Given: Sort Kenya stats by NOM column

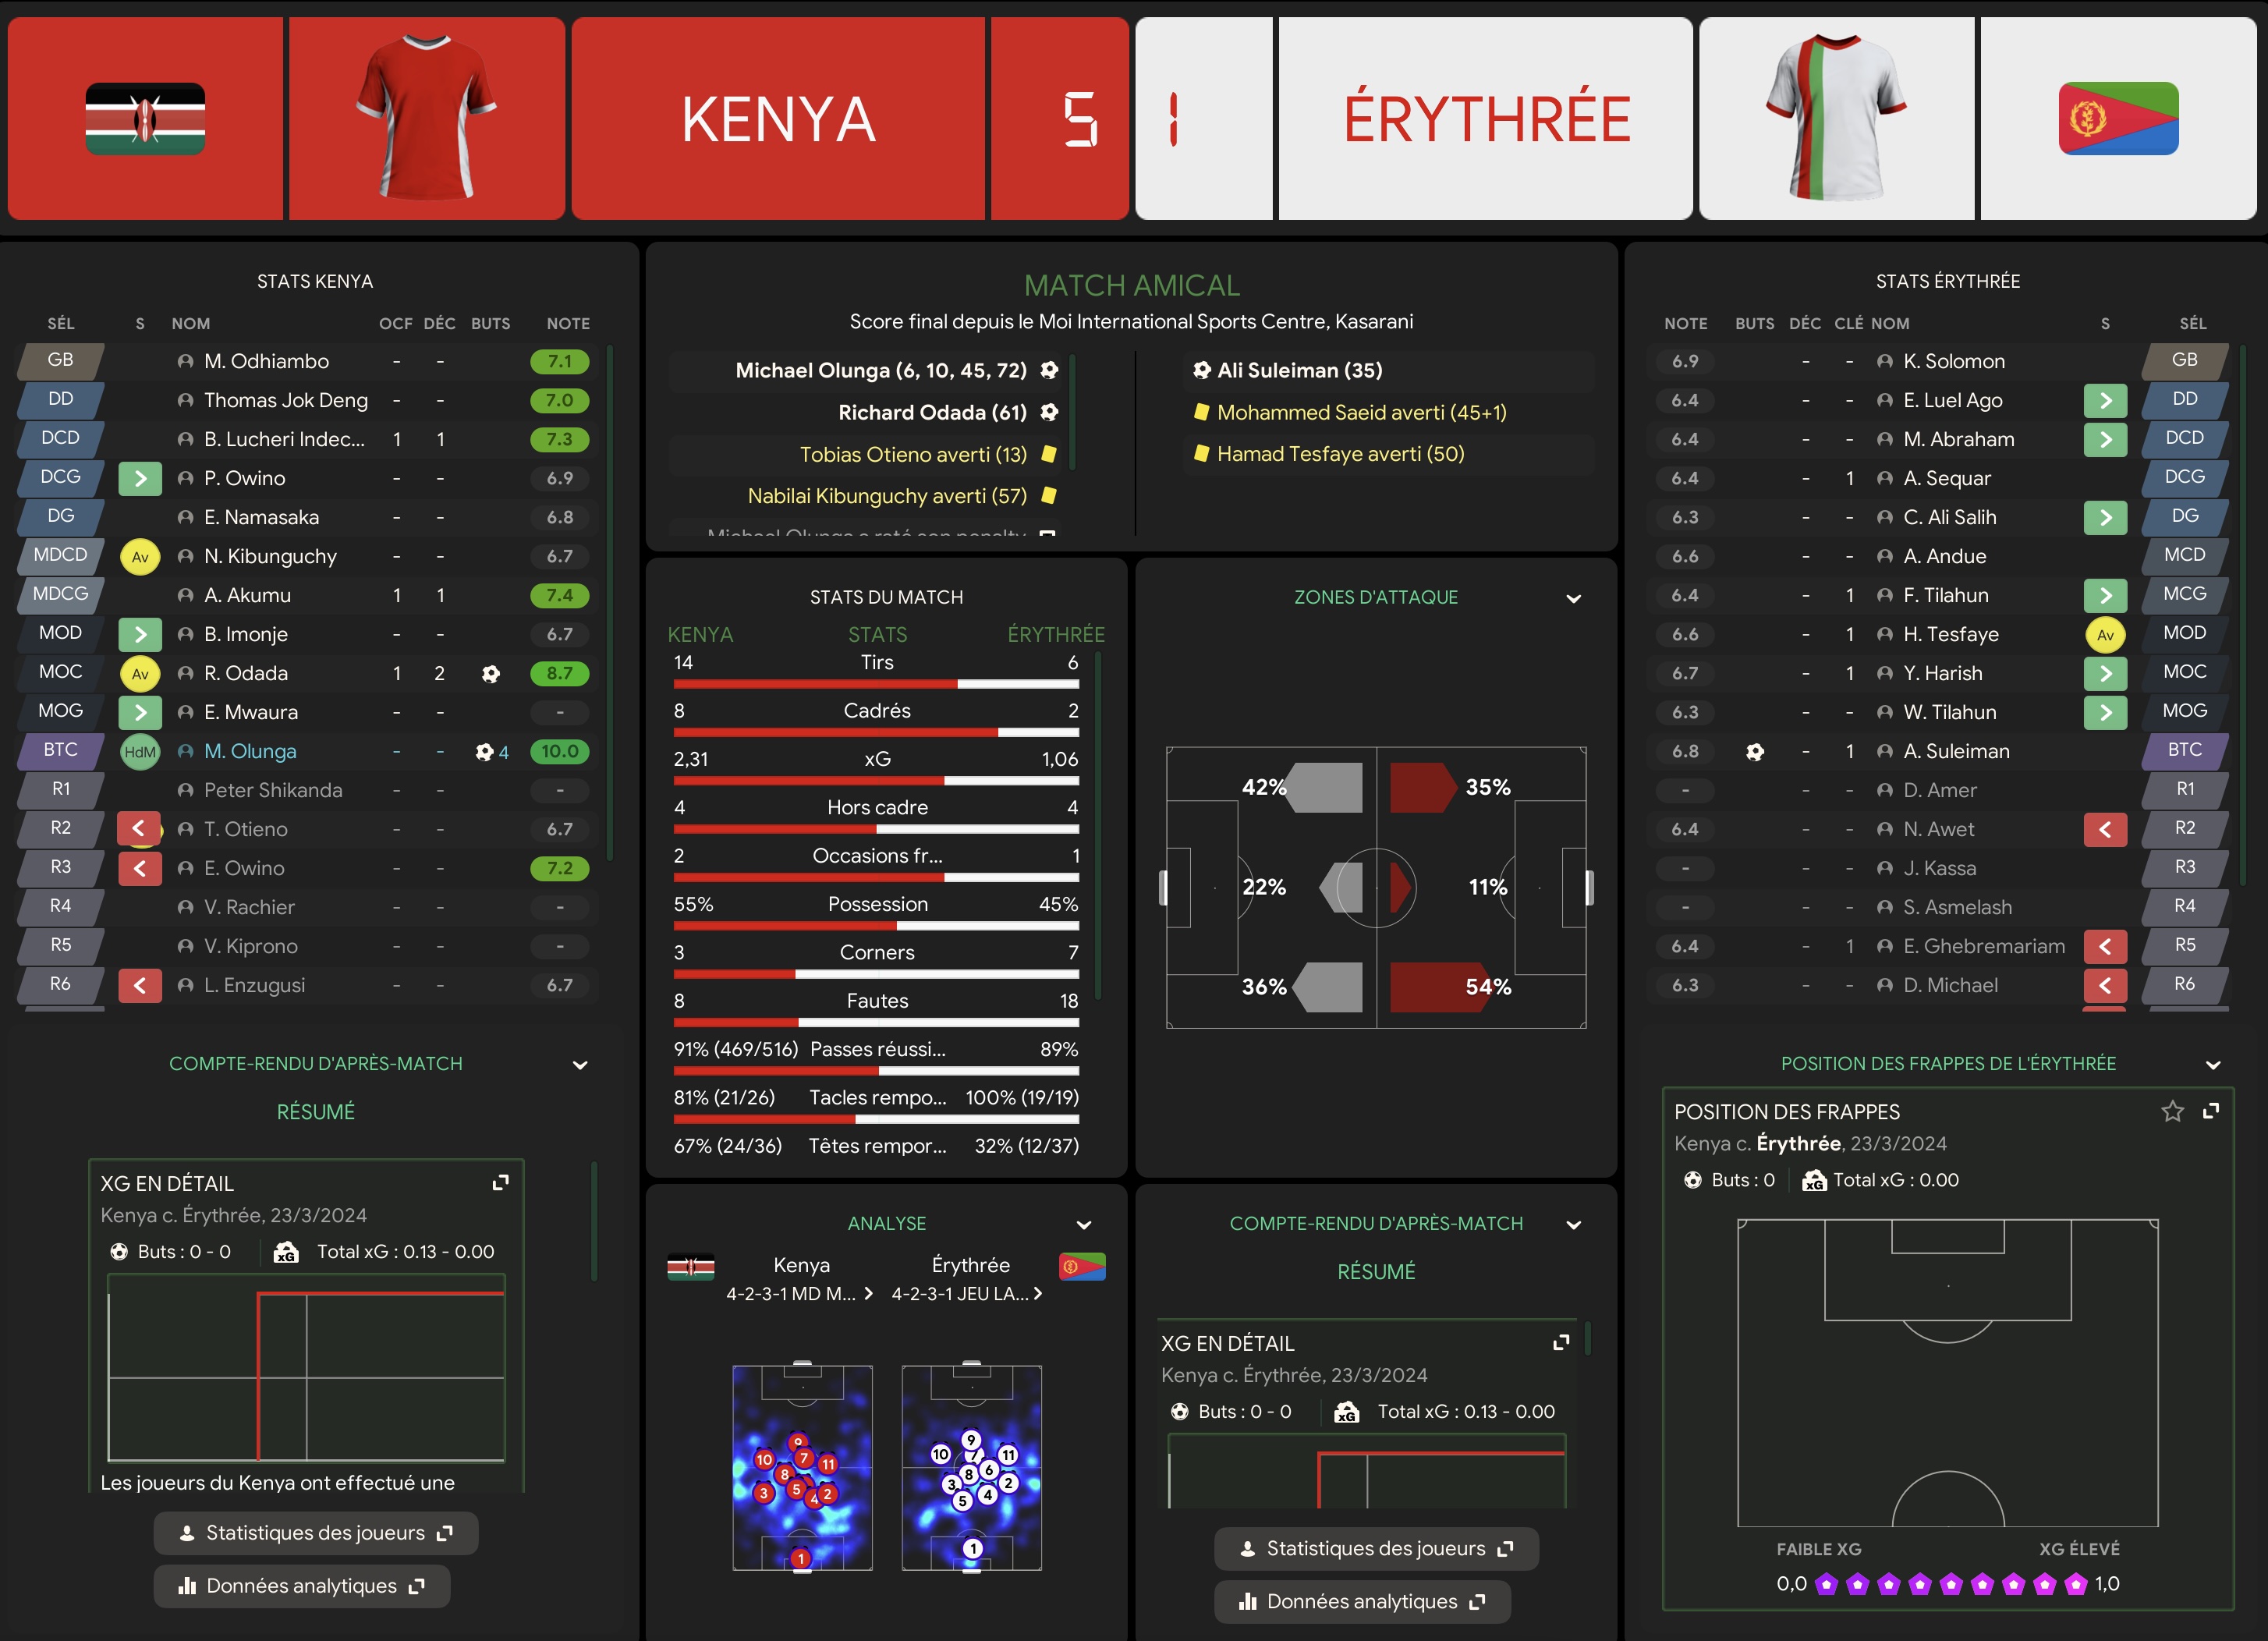Looking at the screenshot, I should (x=191, y=324).
